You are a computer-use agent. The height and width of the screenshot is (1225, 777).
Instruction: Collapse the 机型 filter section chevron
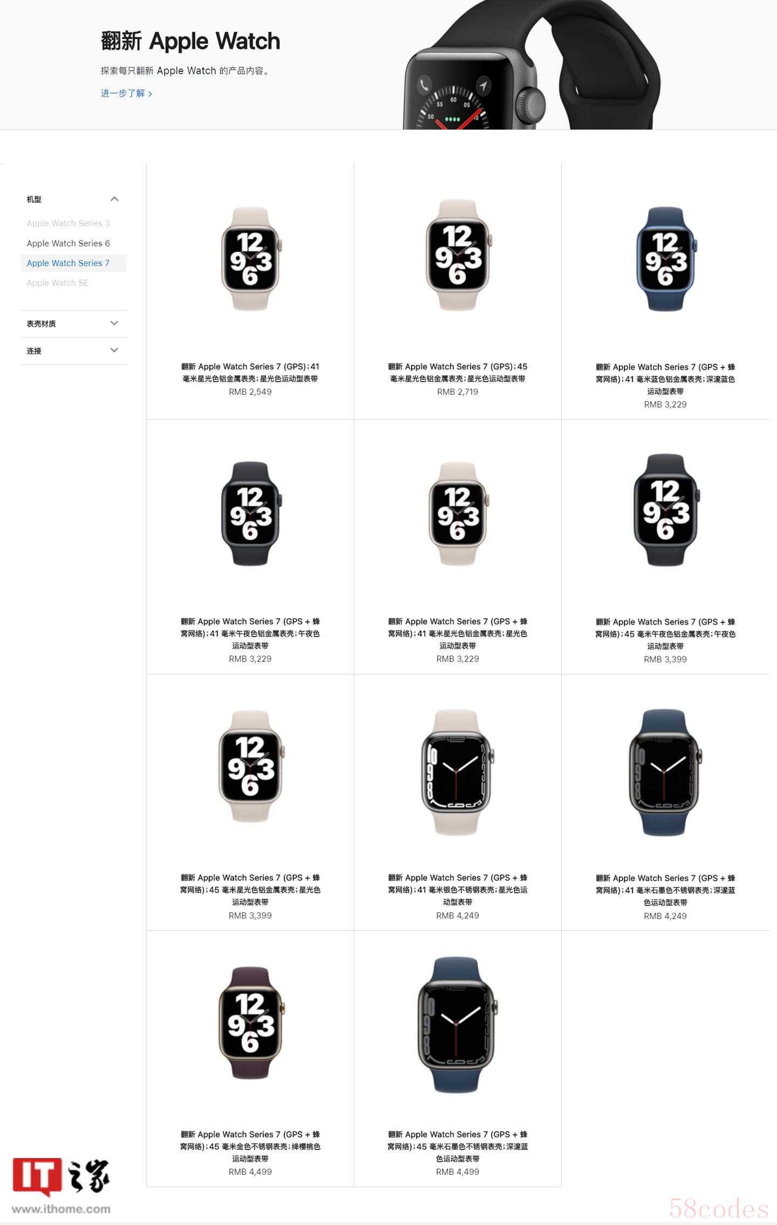pyautogui.click(x=114, y=199)
